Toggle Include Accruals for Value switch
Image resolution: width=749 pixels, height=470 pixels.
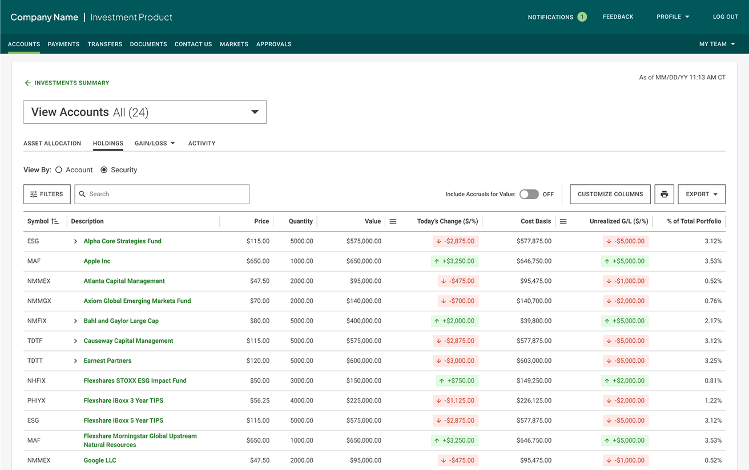pyautogui.click(x=529, y=194)
